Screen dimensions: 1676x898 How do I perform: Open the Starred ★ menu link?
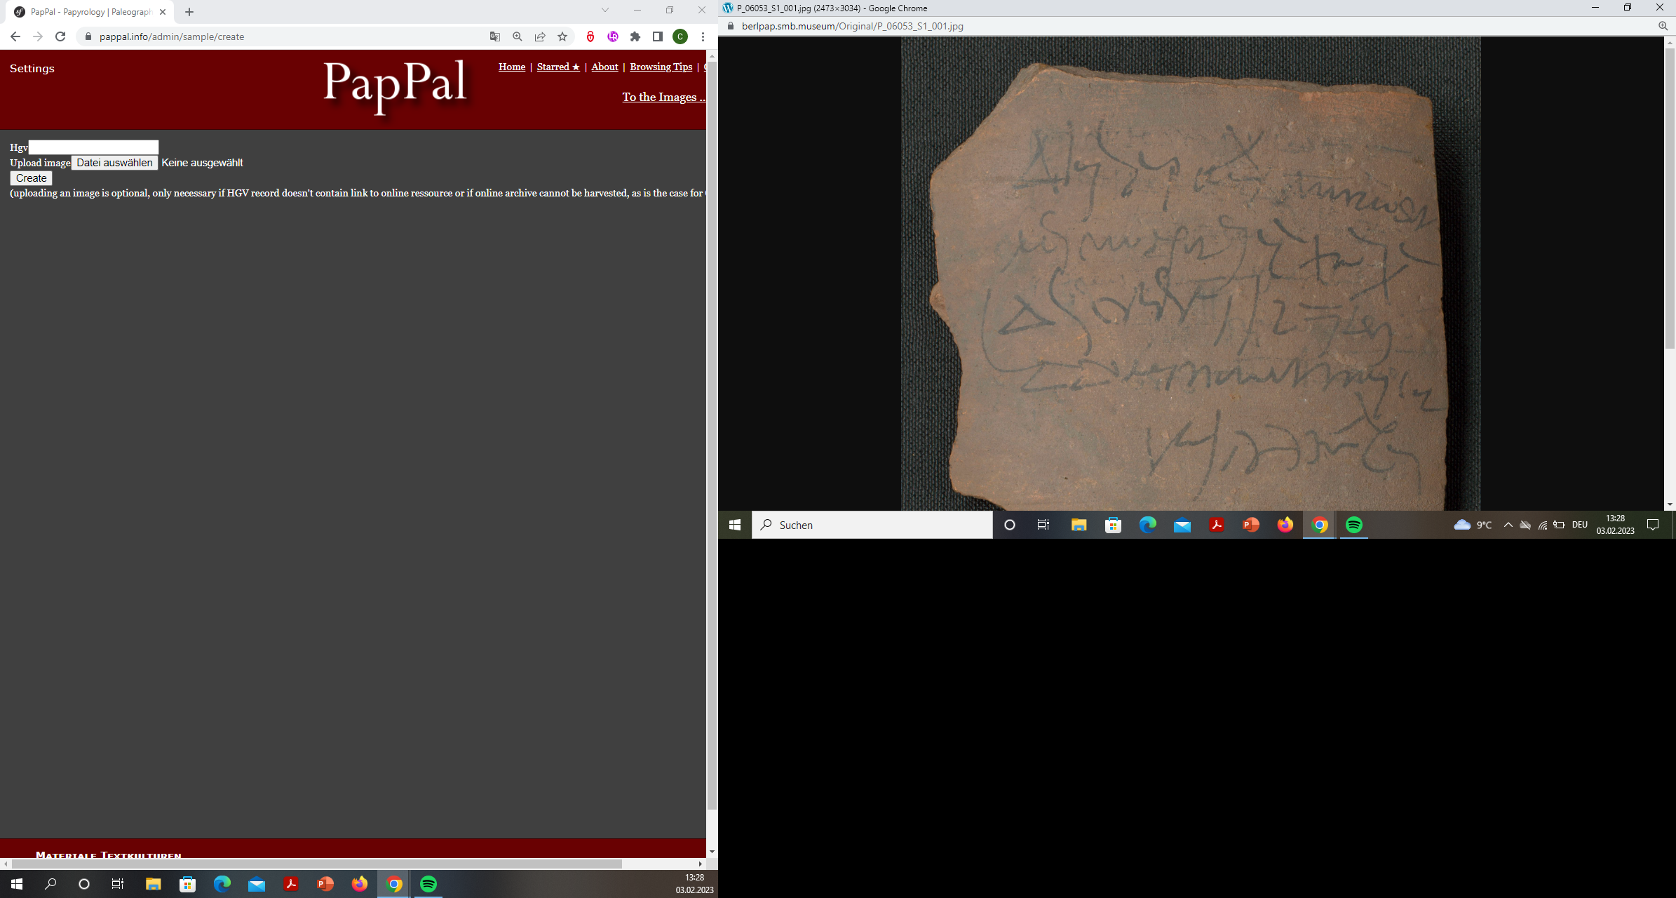[x=558, y=67]
